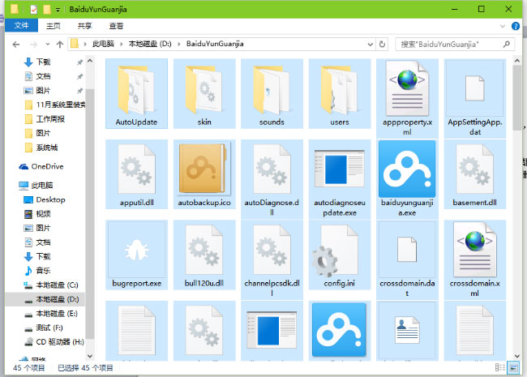Expand dropdown after 此电脑 breadcrumb

(122, 44)
